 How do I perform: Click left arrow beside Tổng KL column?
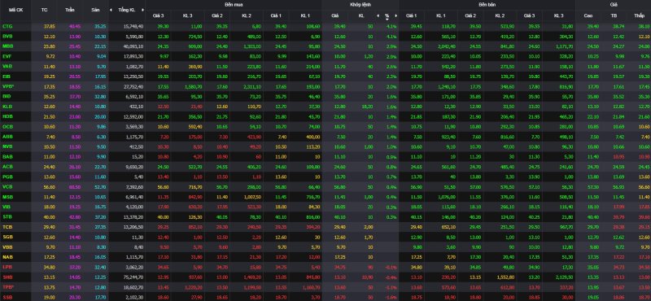[x=111, y=9]
